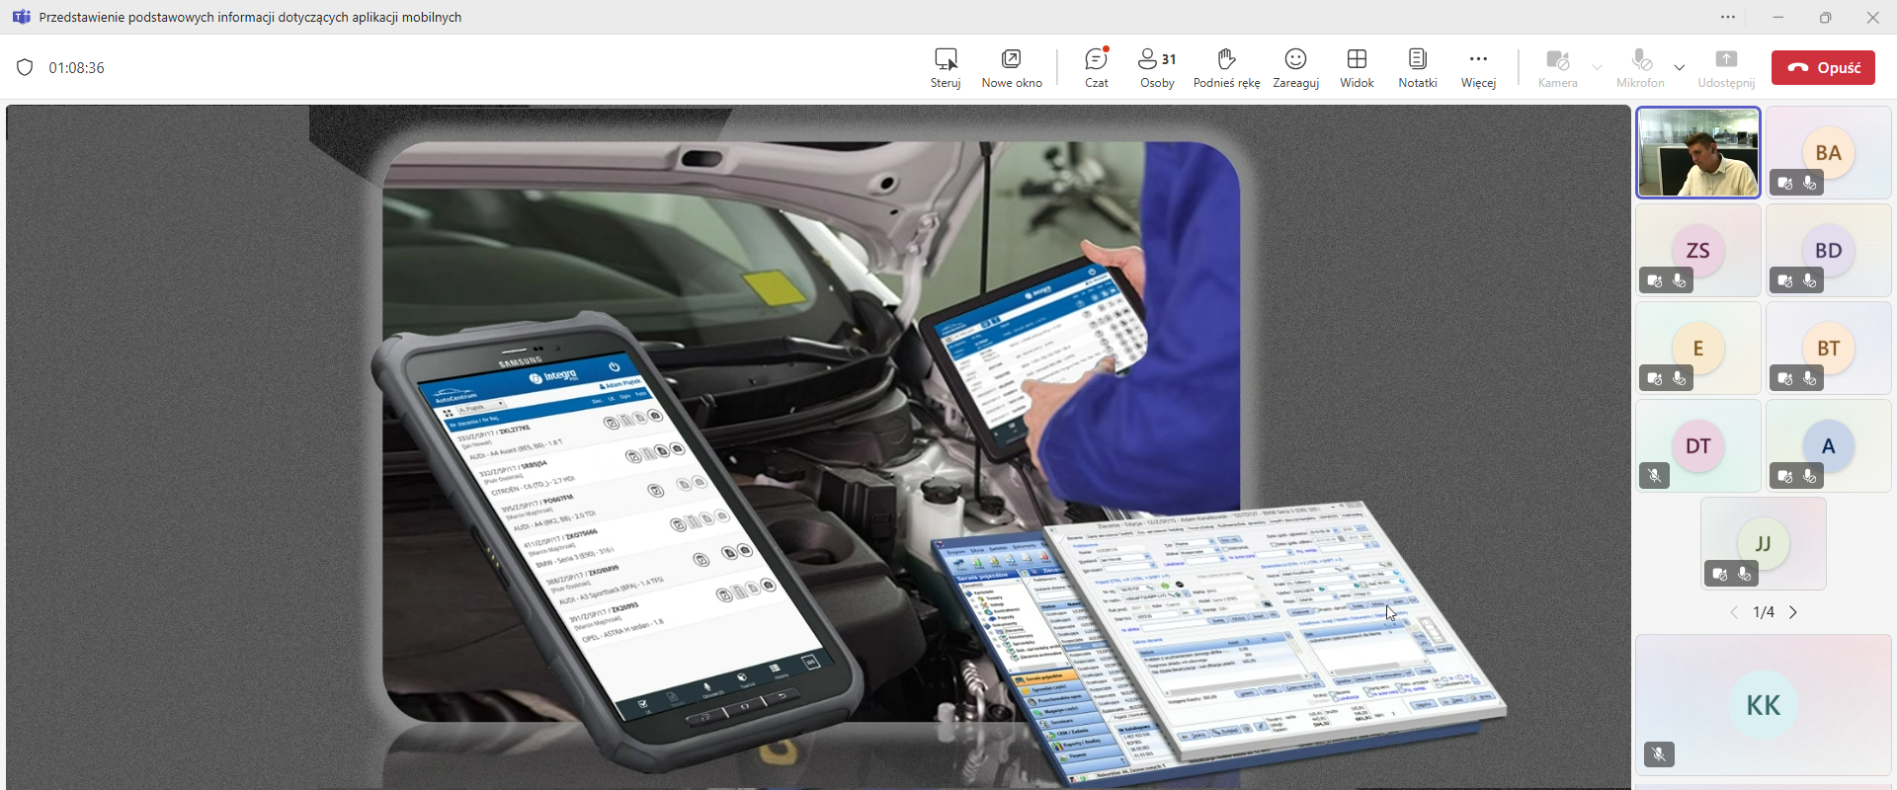Click mic-off icon on JJ tile
This screenshot has width=1897, height=790.
pos(1745,574)
